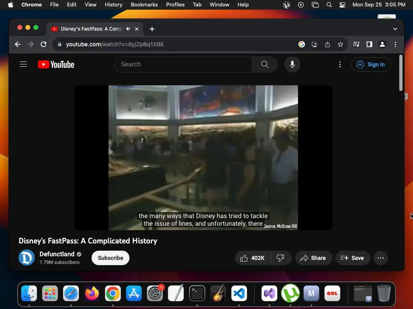The image size is (413, 309).
Task: Launch Safari from the Dock
Action: 71,293
